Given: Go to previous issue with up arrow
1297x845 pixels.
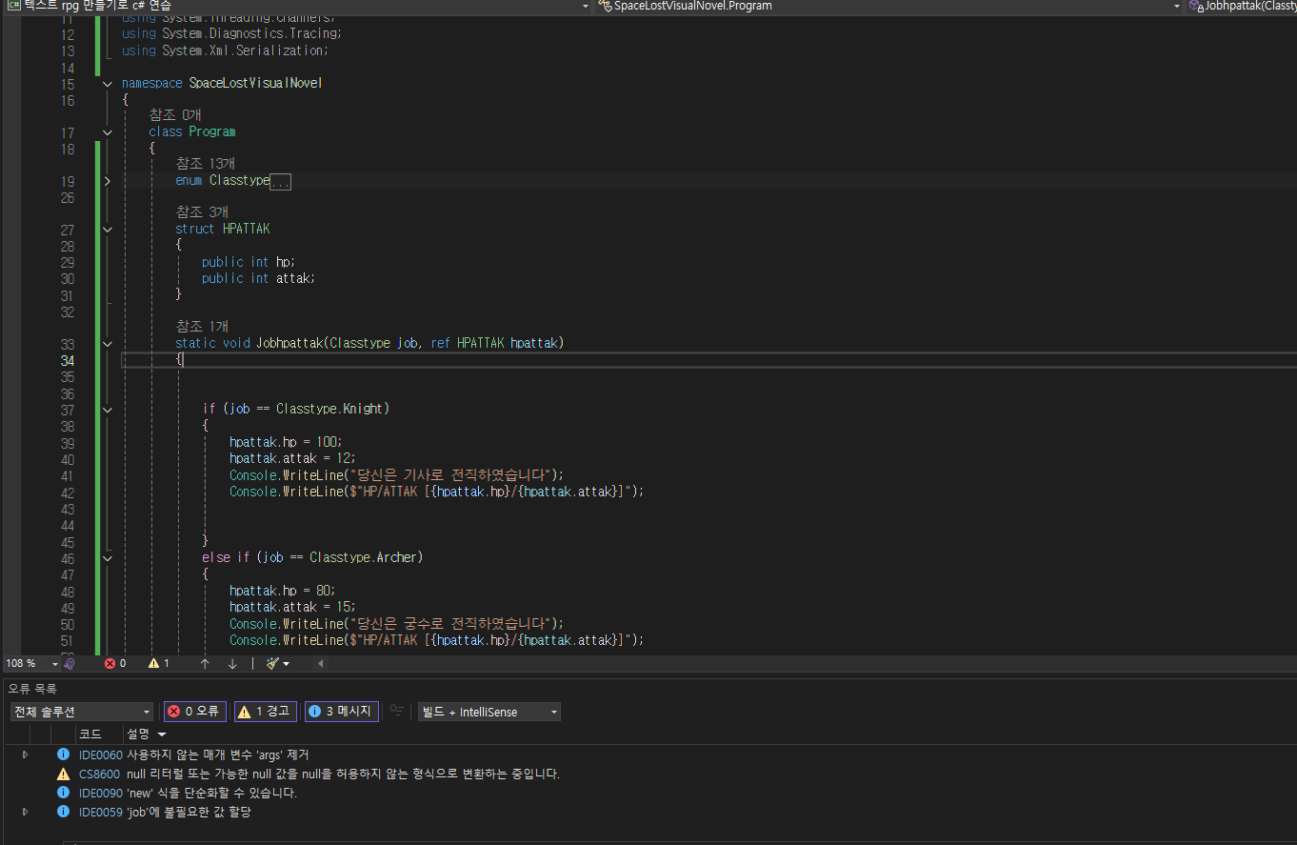Looking at the screenshot, I should (x=205, y=663).
